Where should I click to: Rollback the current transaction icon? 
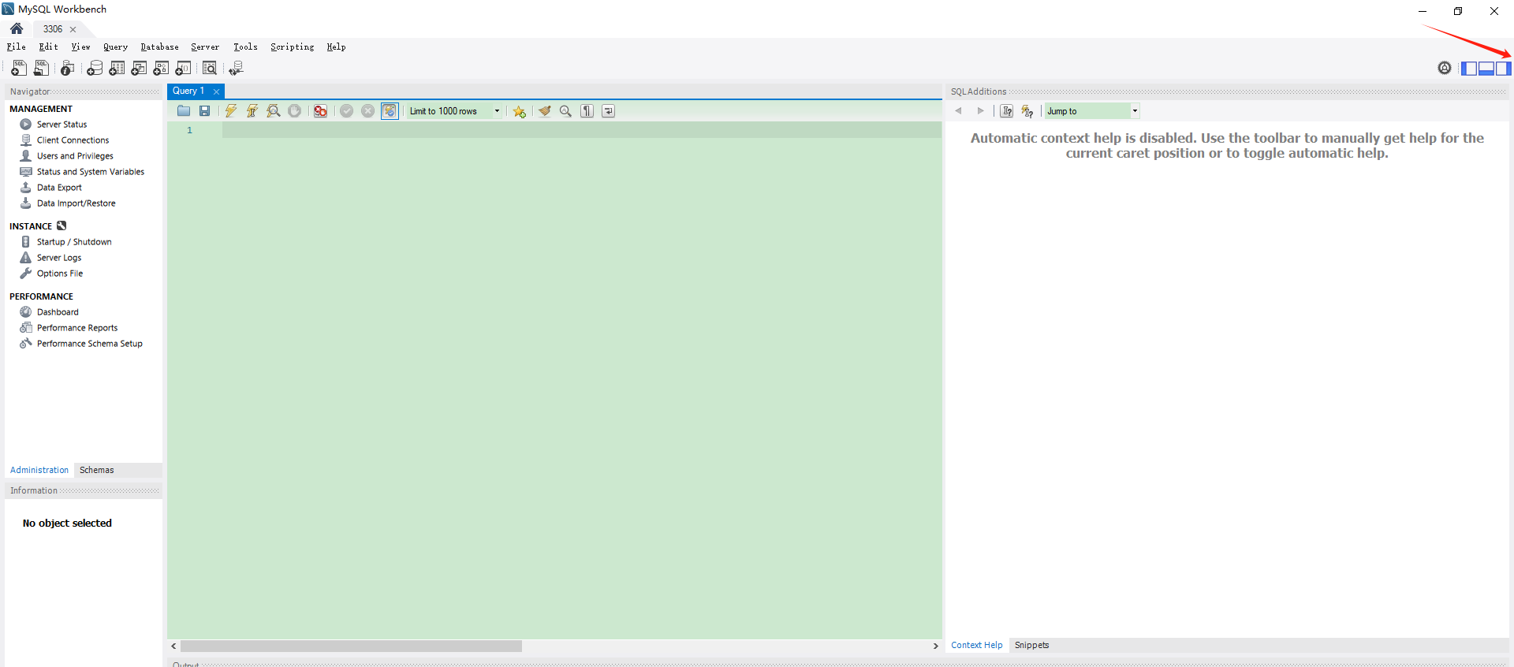pyautogui.click(x=368, y=111)
